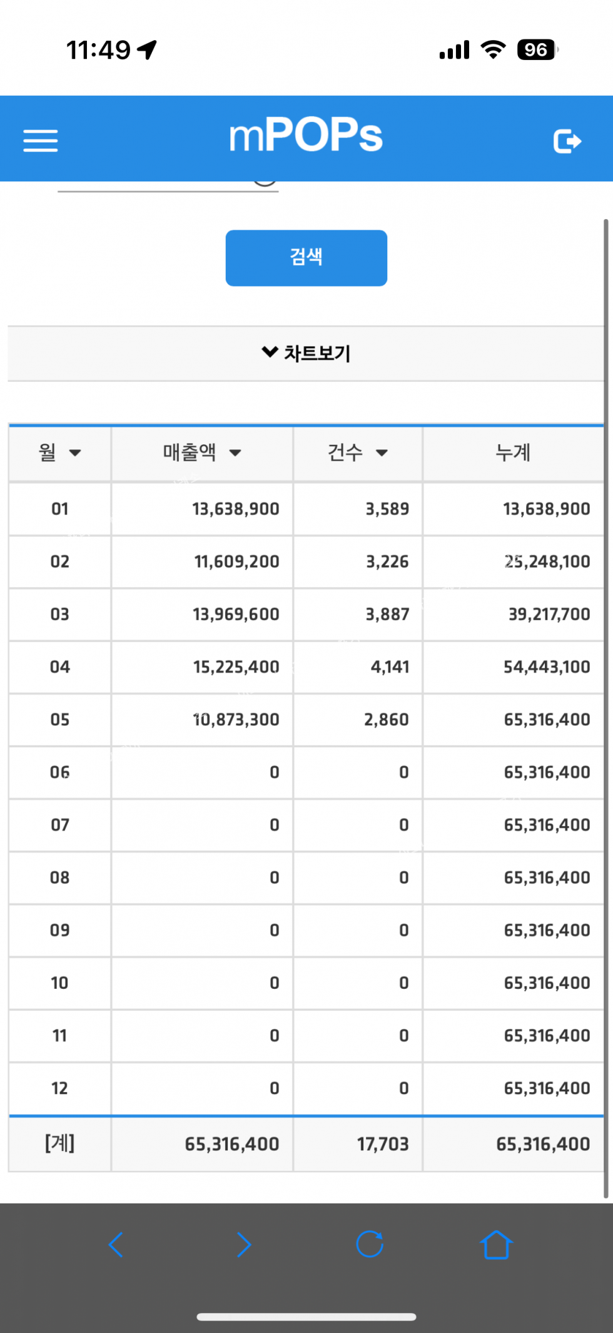The image size is (613, 1333).
Task: Tap the logout icon in header
Action: point(567,141)
